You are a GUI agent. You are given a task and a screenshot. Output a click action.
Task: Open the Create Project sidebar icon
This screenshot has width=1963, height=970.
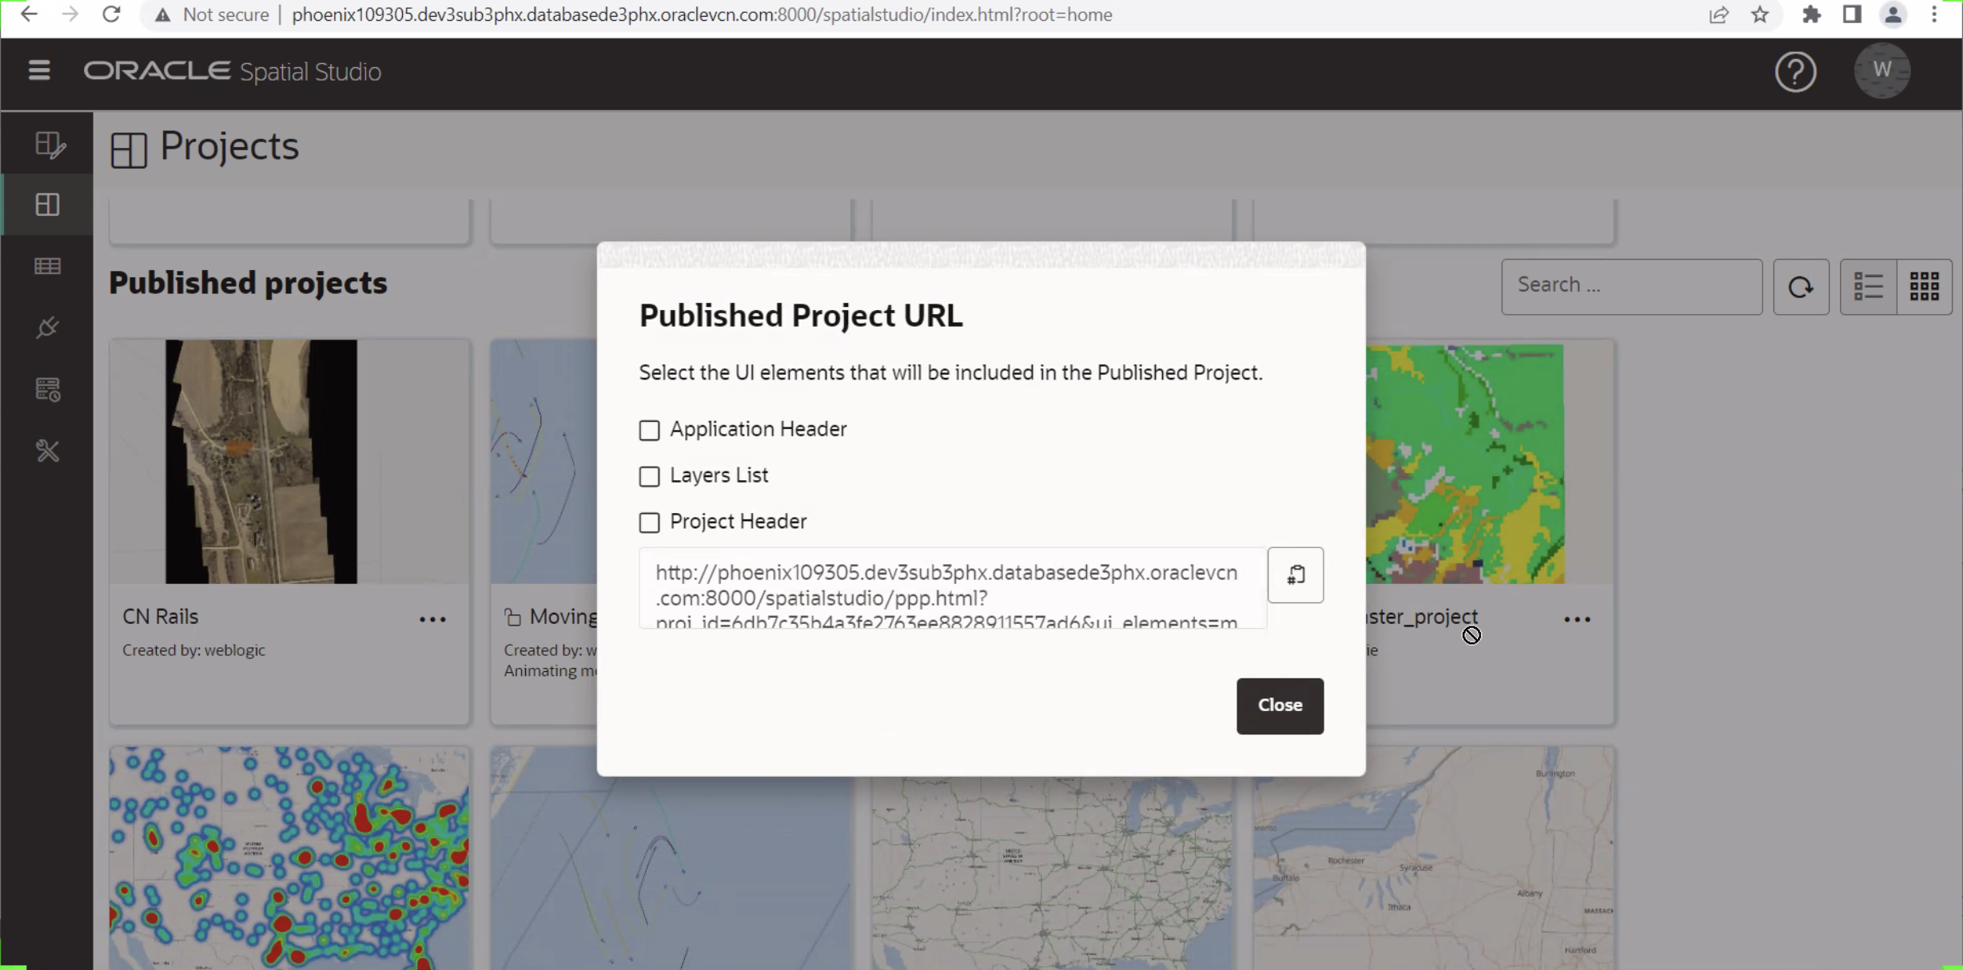tap(47, 144)
